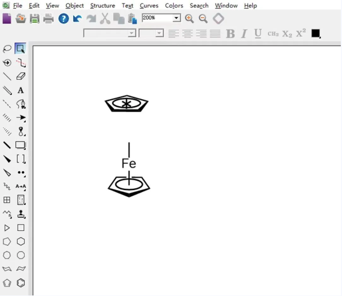Select the Eraser tool
The width and height of the screenshot is (342, 296).
[21, 76]
